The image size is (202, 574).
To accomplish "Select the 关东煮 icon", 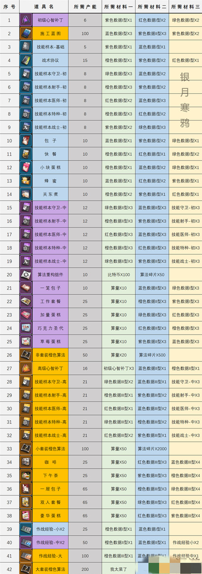I will [x=25, y=194].
